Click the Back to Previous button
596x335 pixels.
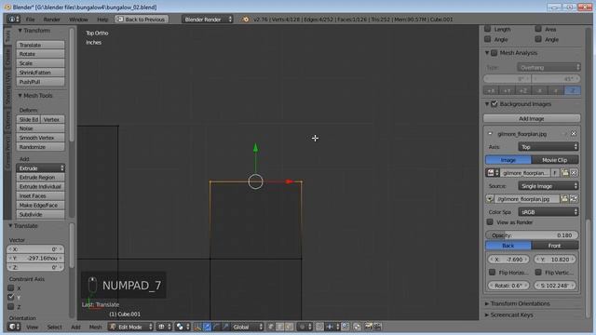(x=142, y=19)
